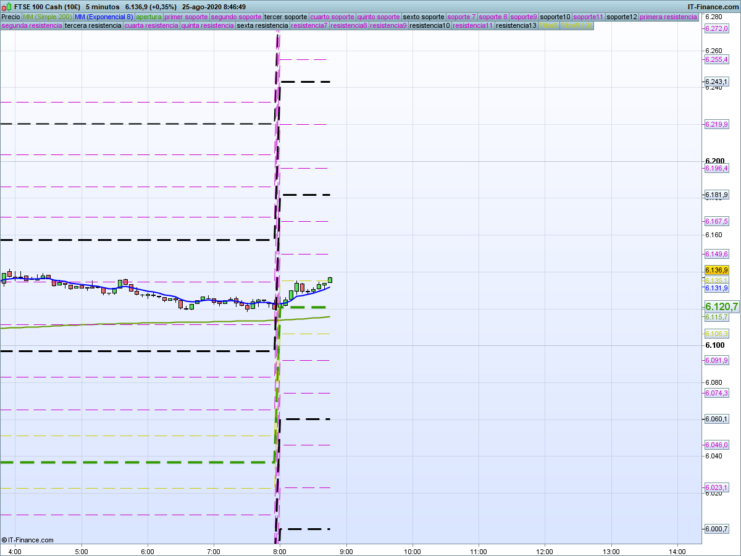Image resolution: width=741 pixels, height=556 pixels.
Task: Click the large green 6.120,7 price label
Action: click(x=721, y=306)
